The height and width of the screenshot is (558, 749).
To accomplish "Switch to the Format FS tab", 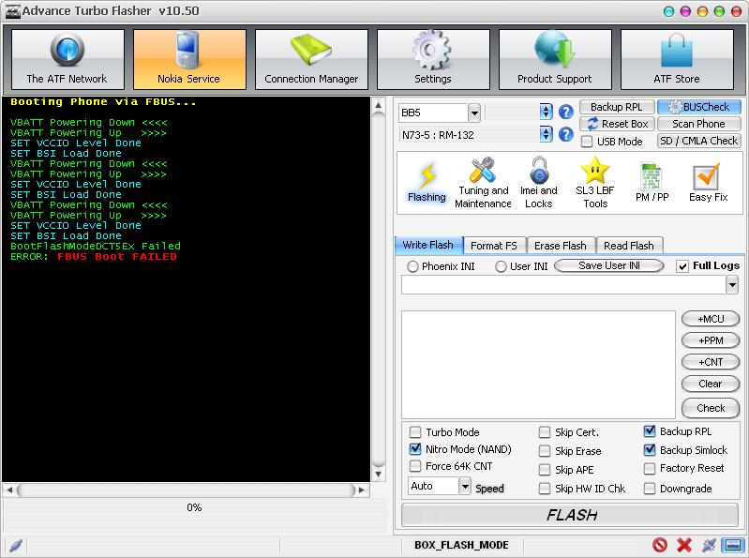I will (x=494, y=246).
